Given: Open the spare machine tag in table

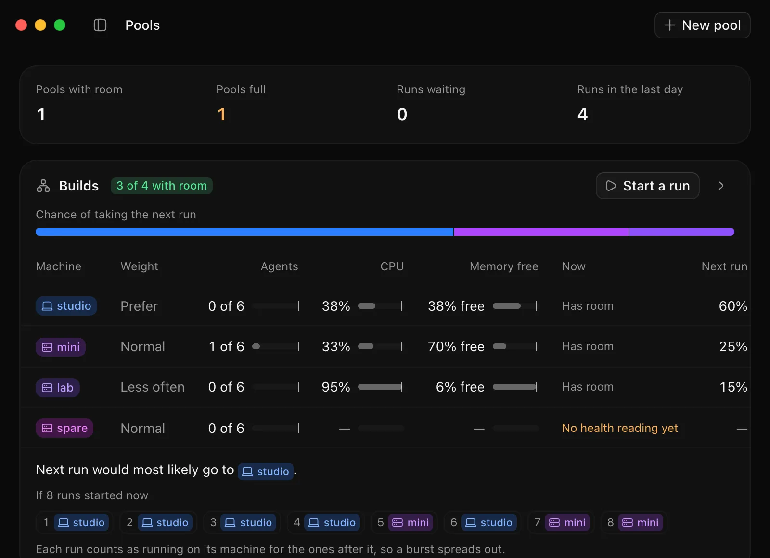Looking at the screenshot, I should 64,428.
